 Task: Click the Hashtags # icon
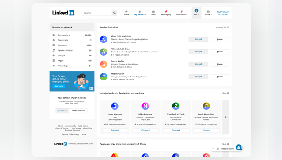point(54,66)
